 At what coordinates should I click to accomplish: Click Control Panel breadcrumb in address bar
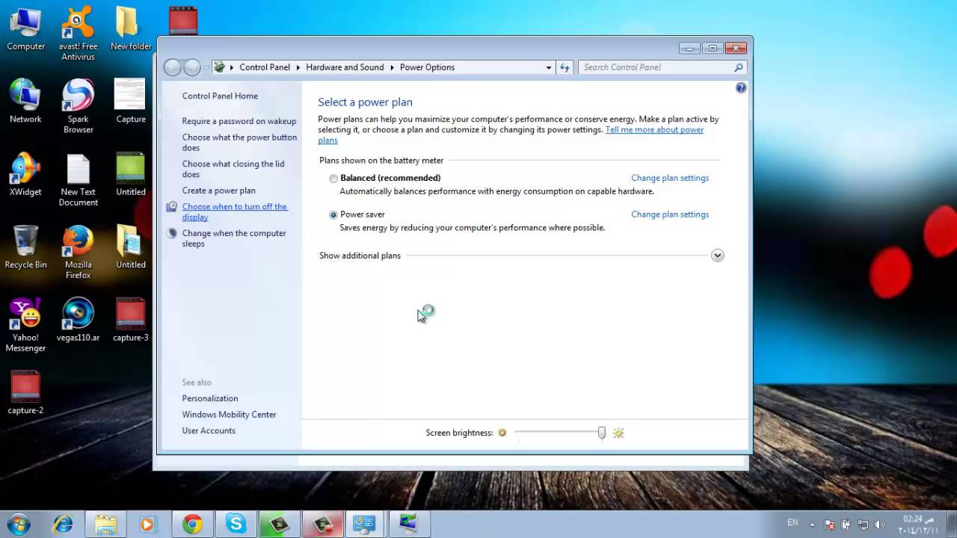pos(265,67)
